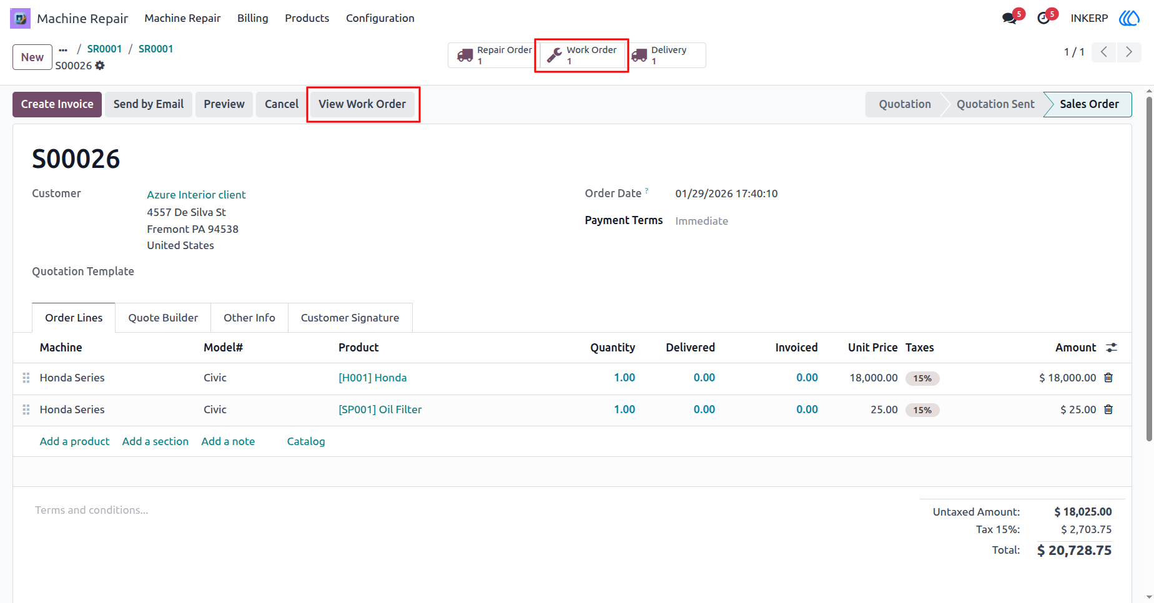Click the Odoo logo in top-right corner
This screenshot has width=1154, height=603.
(x=1129, y=18)
